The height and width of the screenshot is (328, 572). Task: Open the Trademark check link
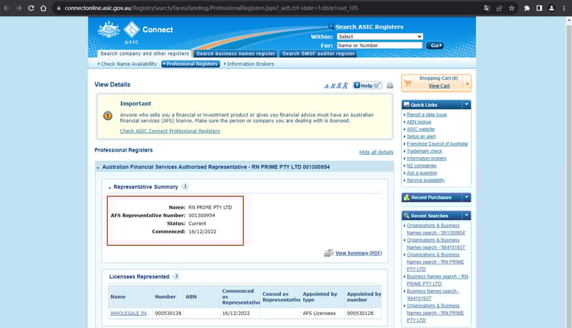[x=424, y=151]
